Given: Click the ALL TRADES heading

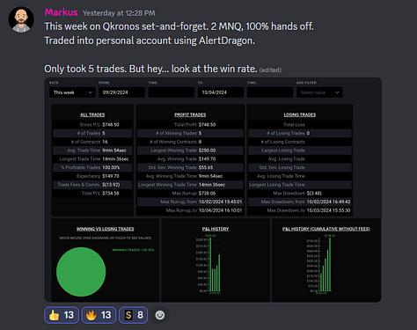Looking at the screenshot, I should [92, 114].
